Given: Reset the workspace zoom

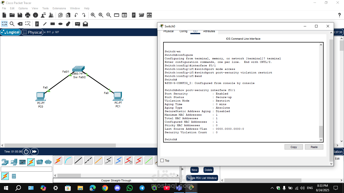Looking at the screenshot, I should tap(101, 15).
